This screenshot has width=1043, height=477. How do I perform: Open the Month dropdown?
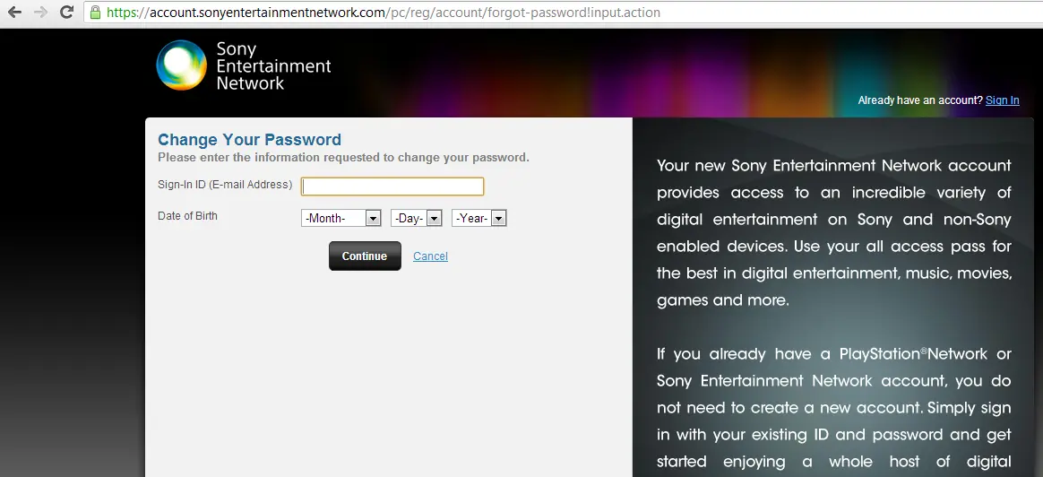(340, 218)
